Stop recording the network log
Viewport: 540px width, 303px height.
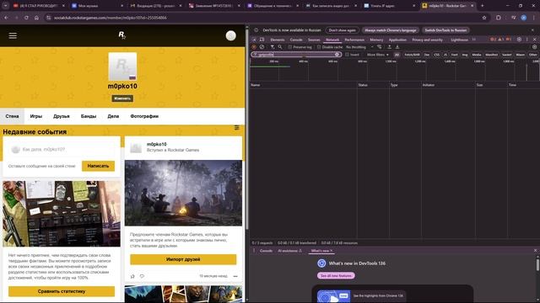click(254, 47)
